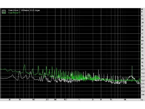Click the 10K frequency axis label
Screen dimensions: 145x109
coord(125,100)
